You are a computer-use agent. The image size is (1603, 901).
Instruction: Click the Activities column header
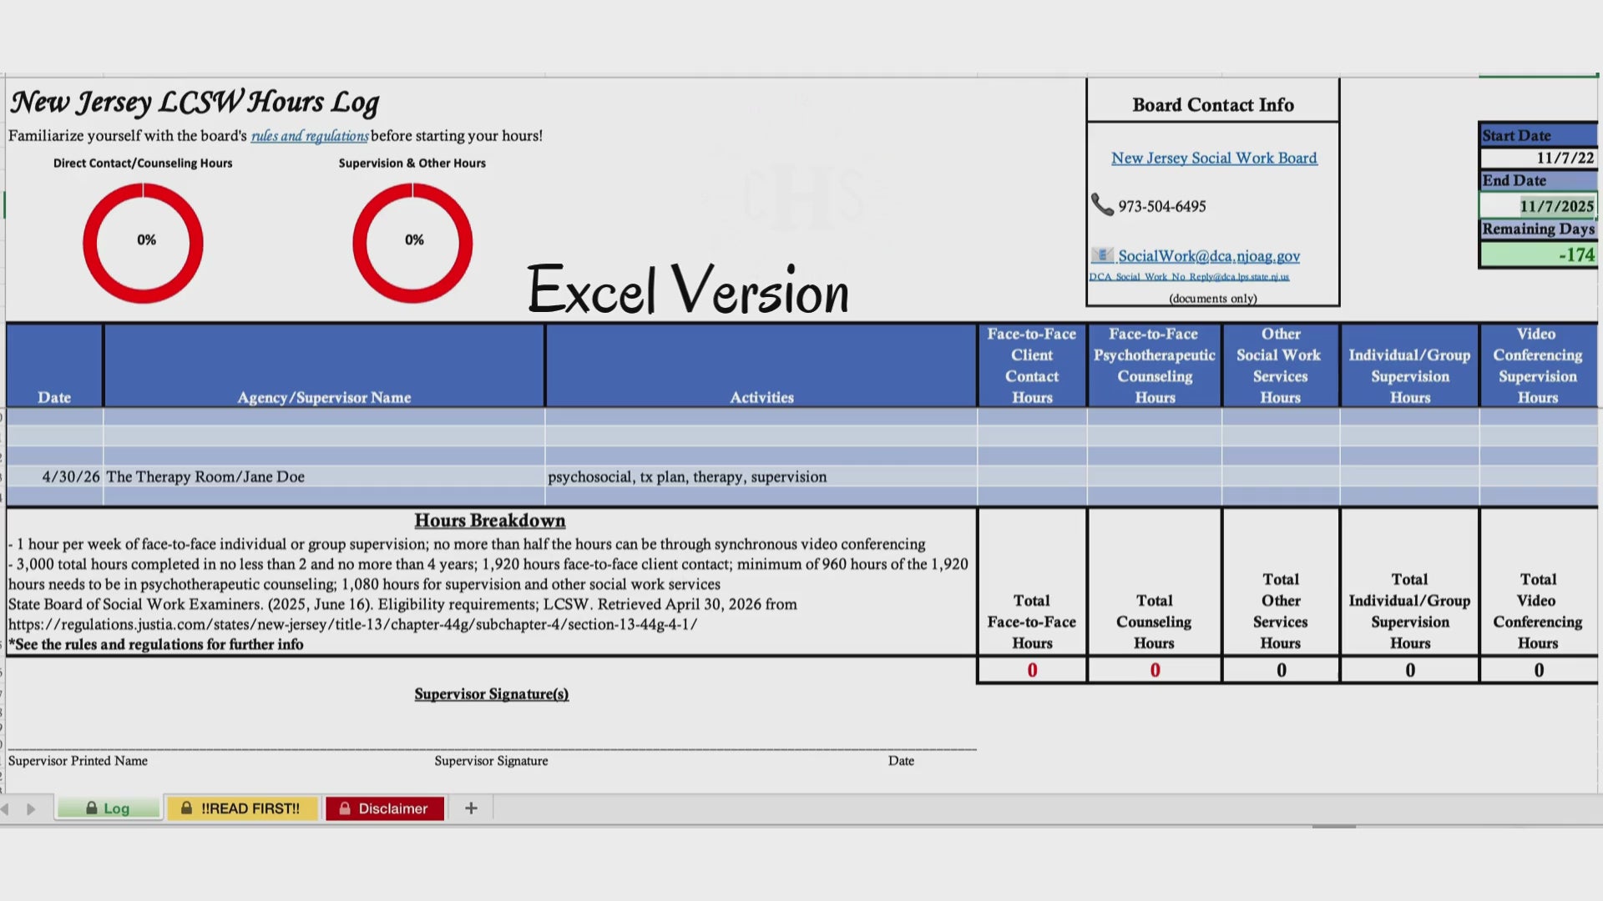761,365
